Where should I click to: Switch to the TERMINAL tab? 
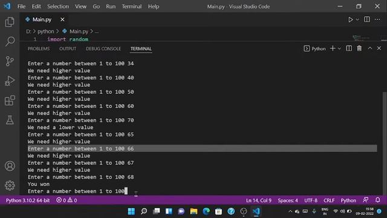(141, 48)
